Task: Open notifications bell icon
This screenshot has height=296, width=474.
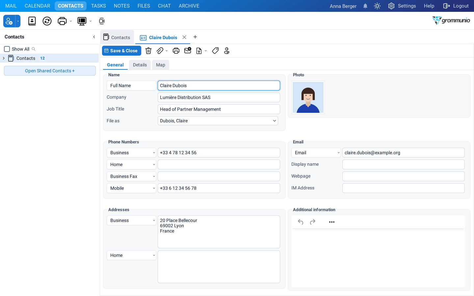Action: point(365,6)
